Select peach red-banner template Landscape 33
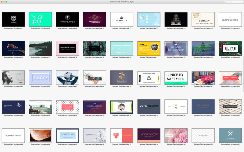This screenshot has width=244, height=152. [230, 78]
